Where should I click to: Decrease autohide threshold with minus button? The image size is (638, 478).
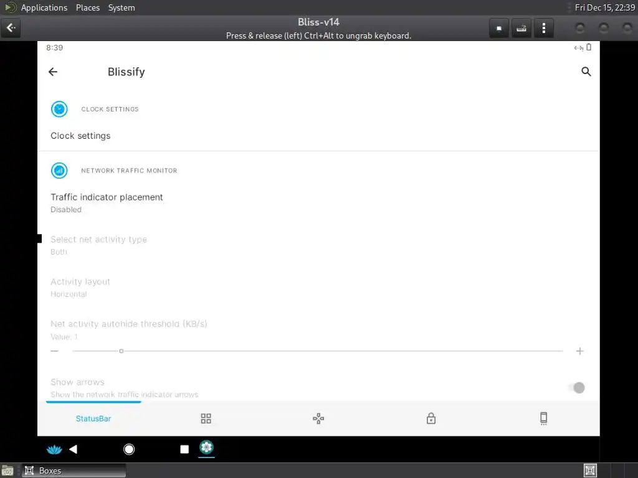click(55, 351)
